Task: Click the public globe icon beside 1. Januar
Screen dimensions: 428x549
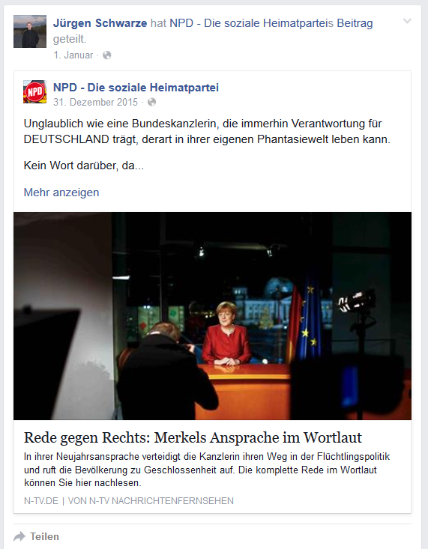Action: 107,55
